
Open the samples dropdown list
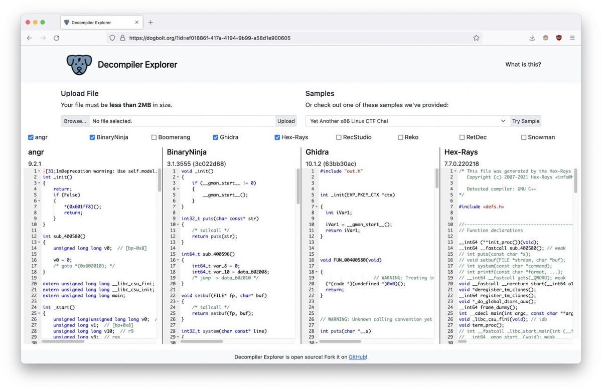(407, 121)
